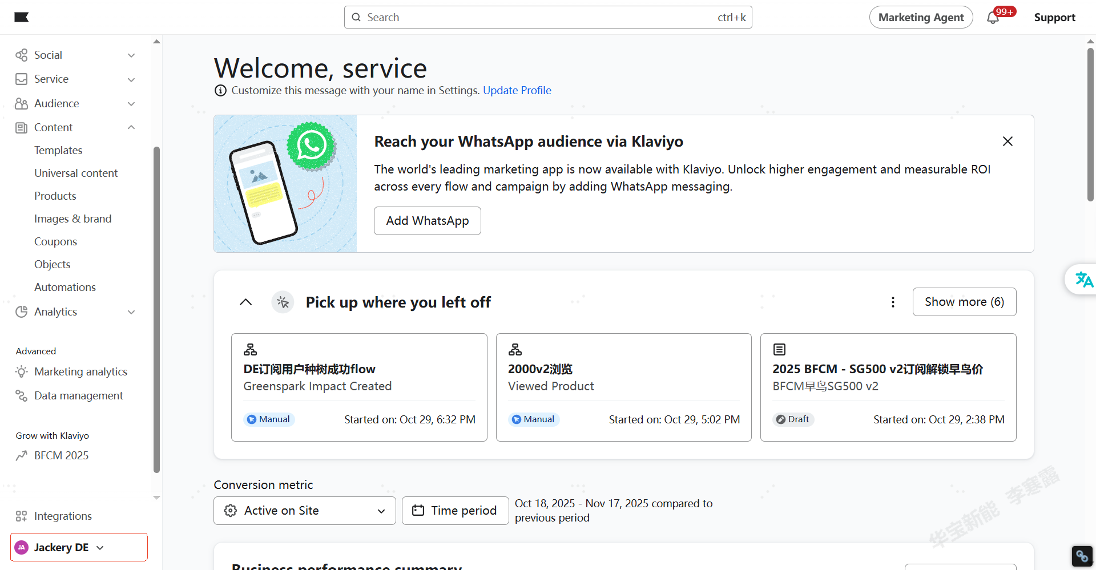Image resolution: width=1096 pixels, height=570 pixels.
Task: Open the Jackery DE account switcher
Action: click(79, 547)
